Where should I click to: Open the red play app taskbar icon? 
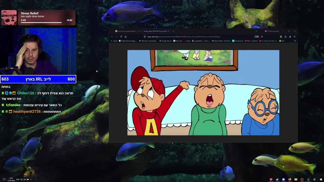(271, 179)
